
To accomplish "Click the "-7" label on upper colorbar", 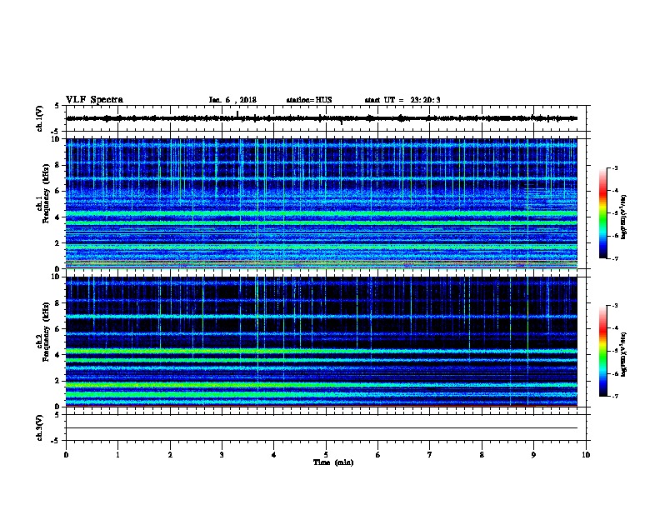I will 614,258.
